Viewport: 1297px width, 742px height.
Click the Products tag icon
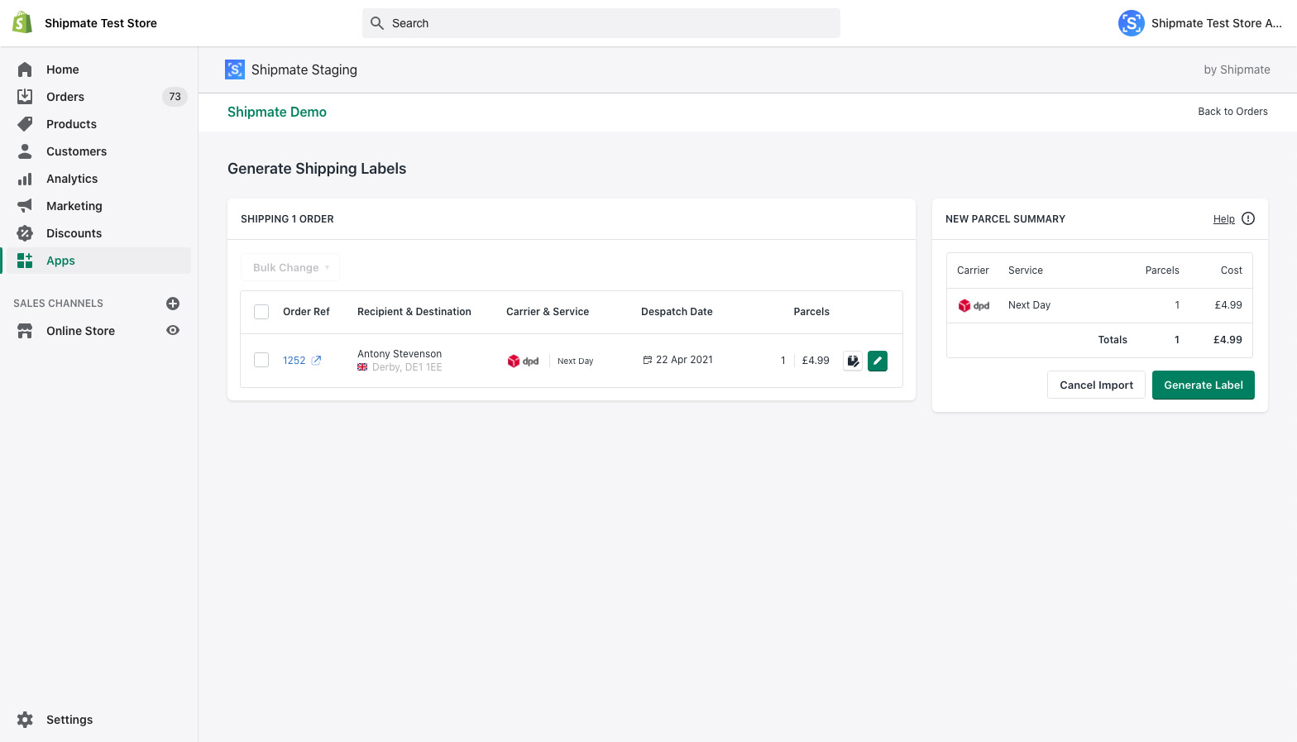click(x=25, y=124)
